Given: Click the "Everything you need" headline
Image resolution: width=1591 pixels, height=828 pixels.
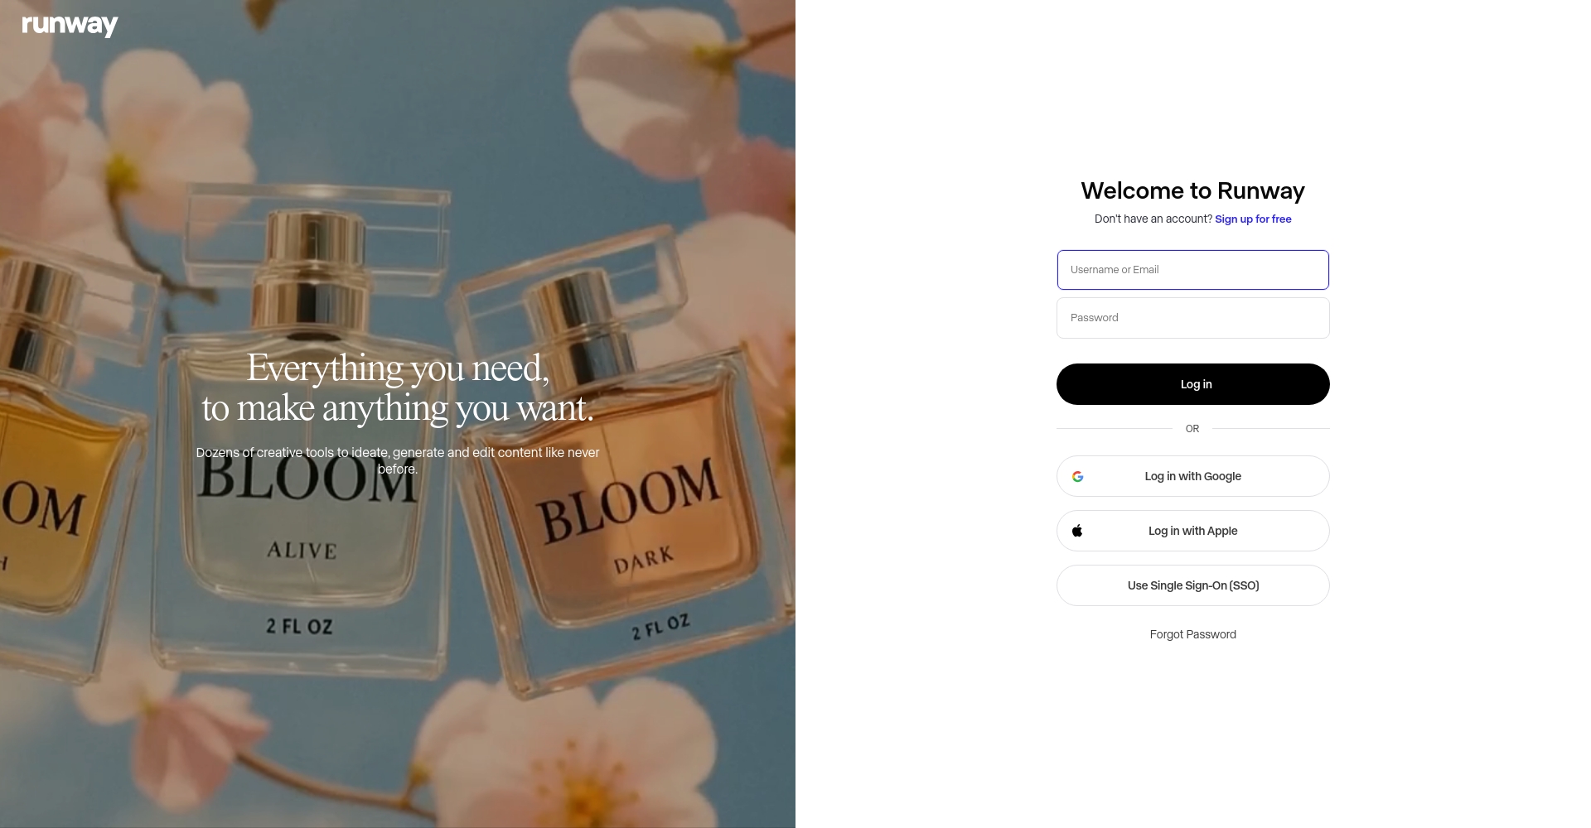Looking at the screenshot, I should click(x=398, y=388).
